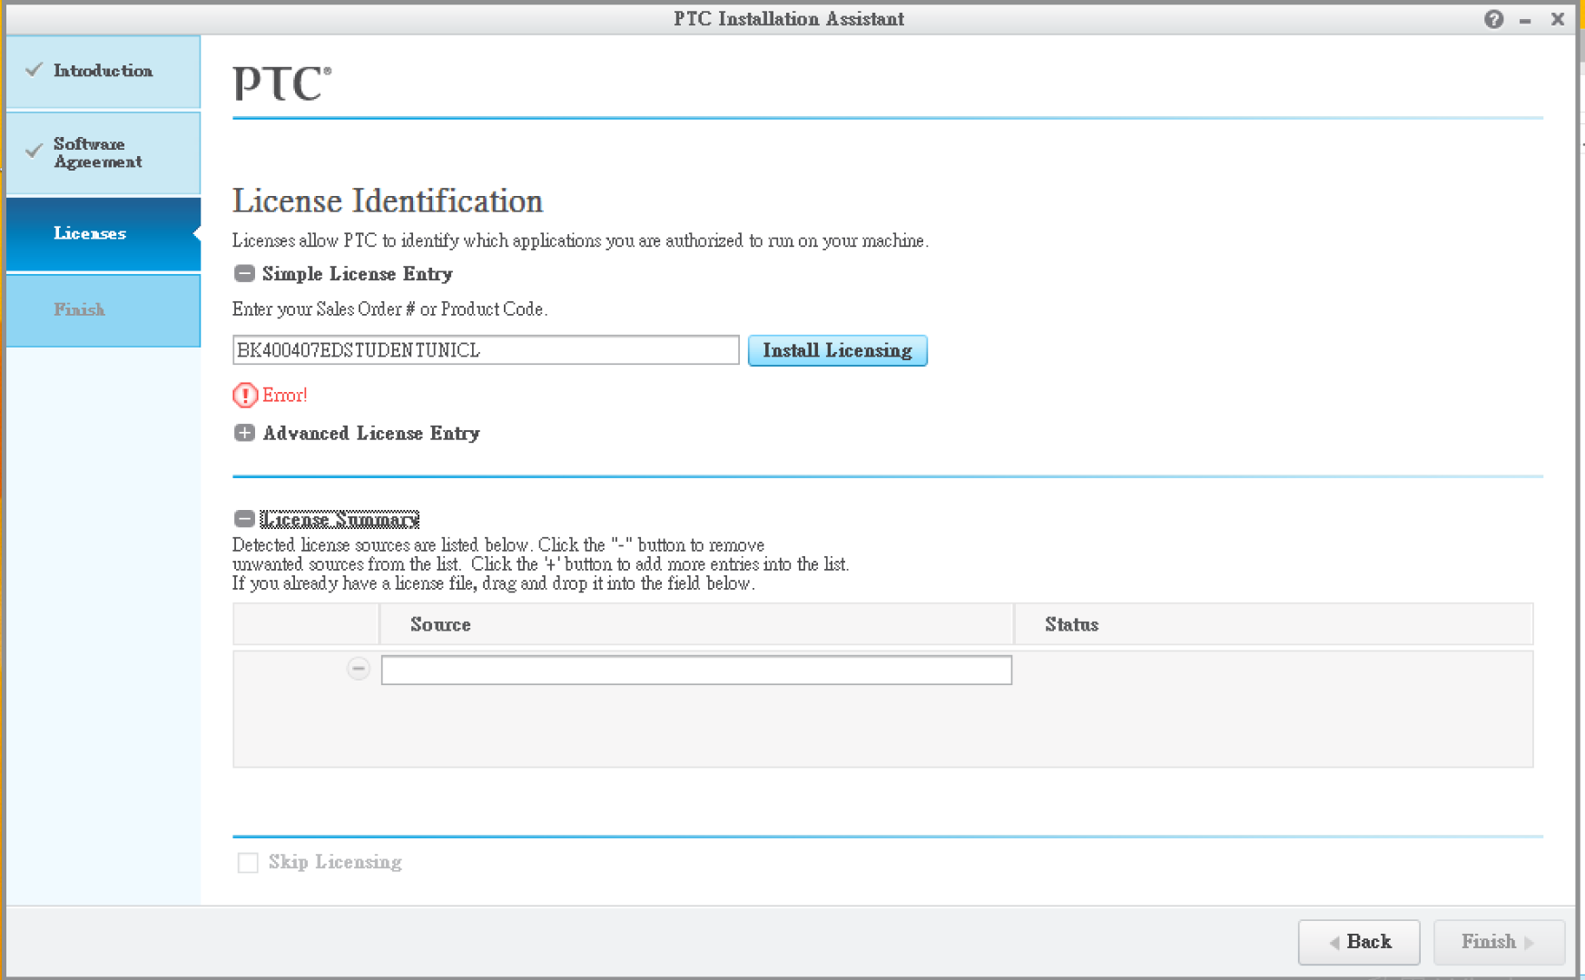The width and height of the screenshot is (1585, 980).
Task: Click the back arrow icon on the Back button
Action: point(1334,942)
